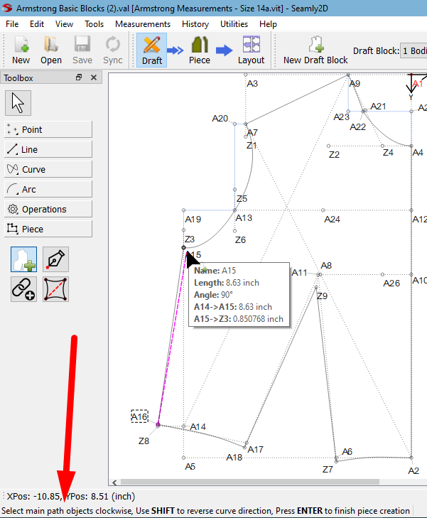The width and height of the screenshot is (427, 518).
Task: Open the Utilities menu
Action: pyautogui.click(x=234, y=23)
